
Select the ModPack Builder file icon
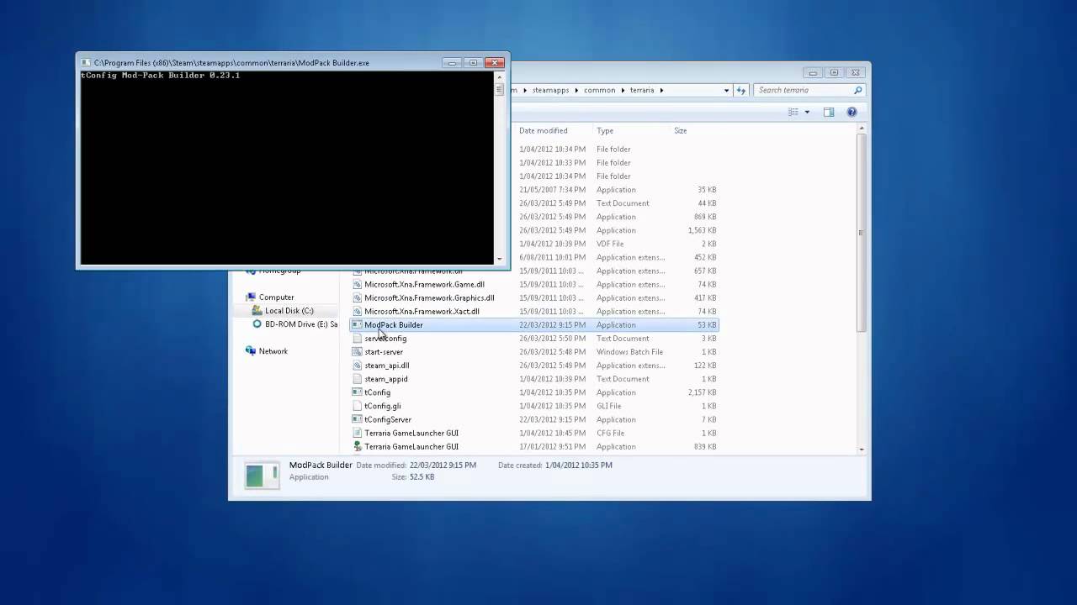[x=357, y=325]
